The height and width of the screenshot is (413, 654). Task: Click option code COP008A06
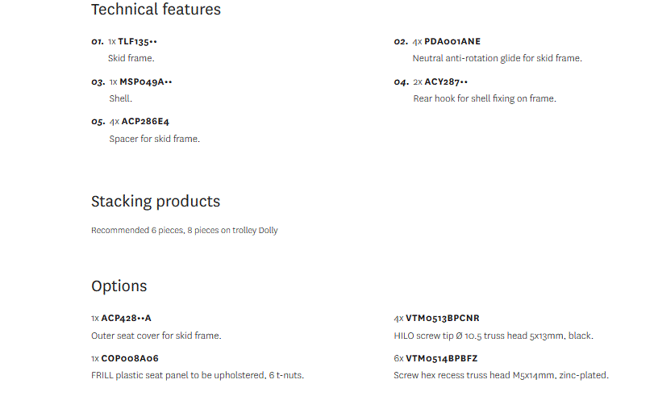130,358
